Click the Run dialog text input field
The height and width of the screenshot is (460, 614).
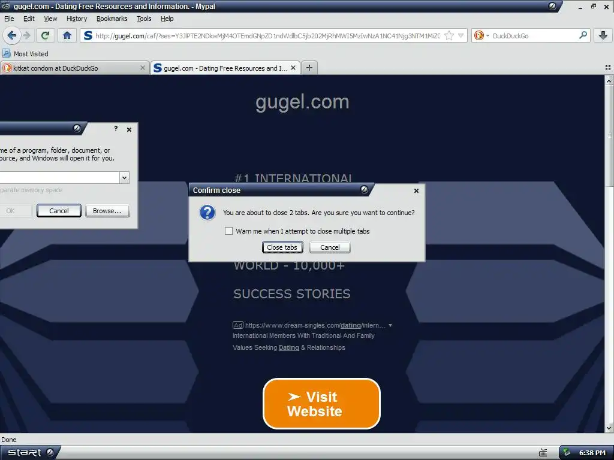pos(59,177)
